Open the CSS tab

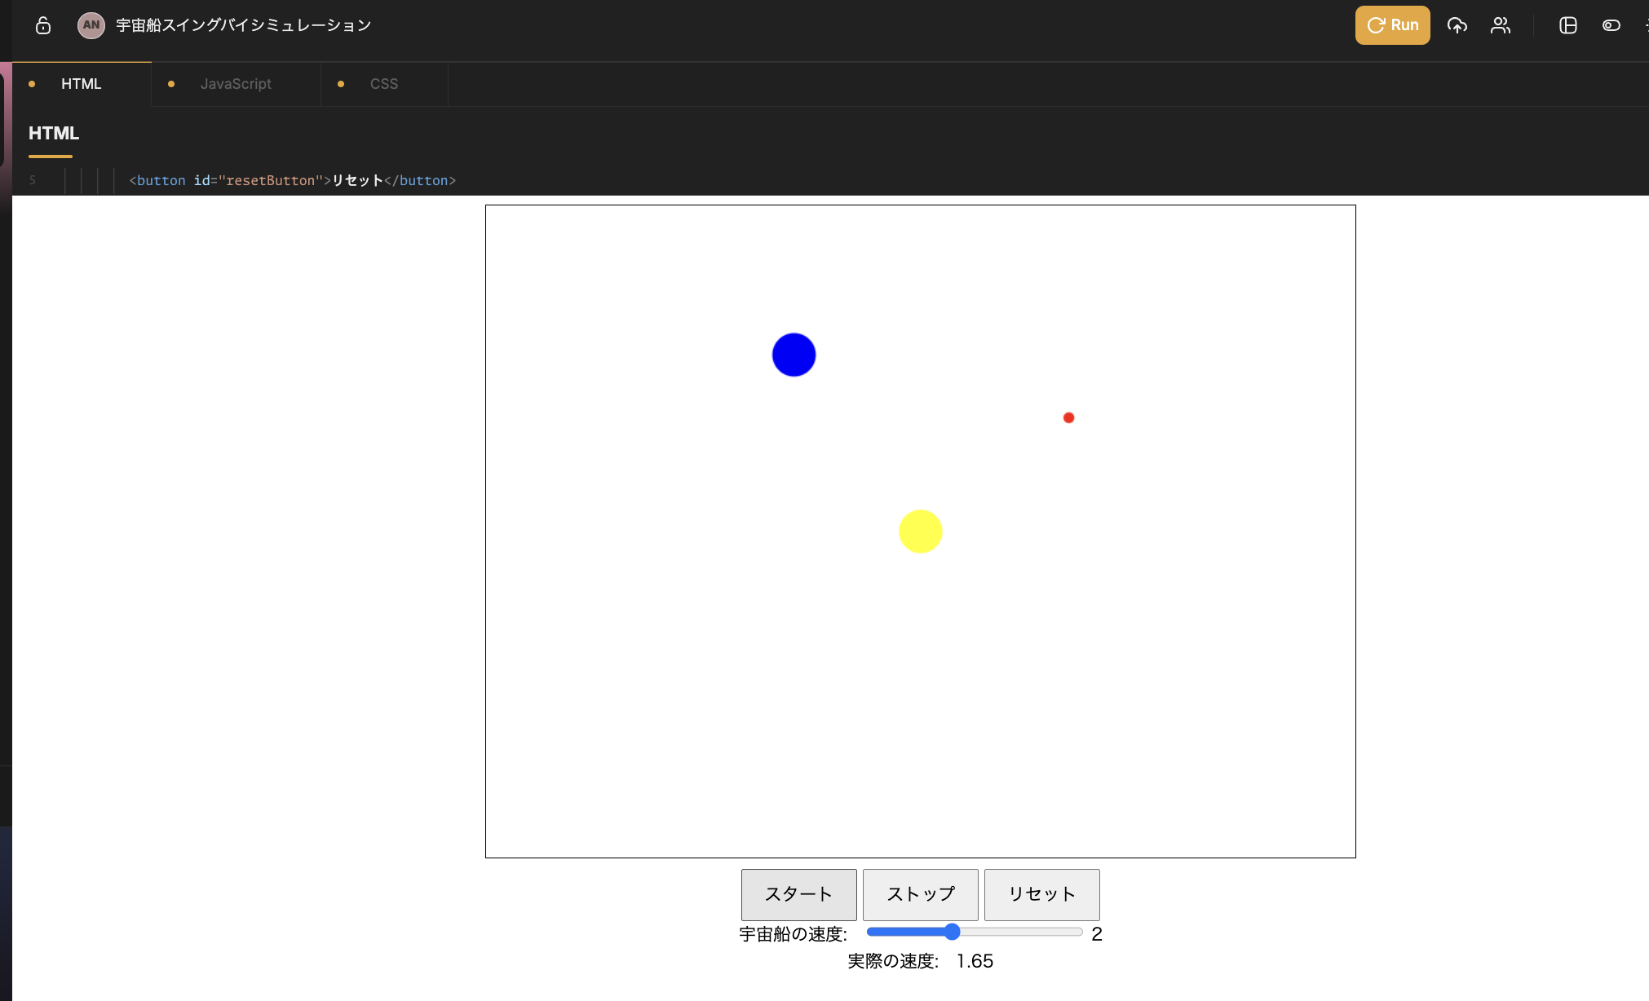(x=383, y=84)
